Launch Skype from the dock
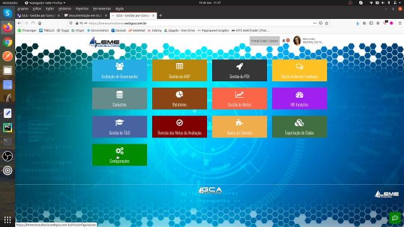The image size is (404, 227). pyautogui.click(x=8, y=13)
